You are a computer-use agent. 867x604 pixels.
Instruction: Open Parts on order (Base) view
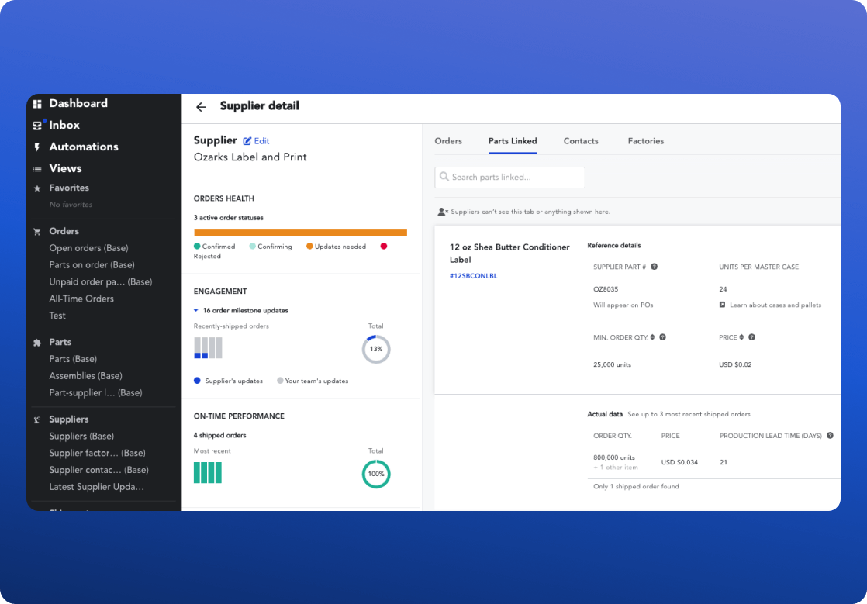click(92, 264)
